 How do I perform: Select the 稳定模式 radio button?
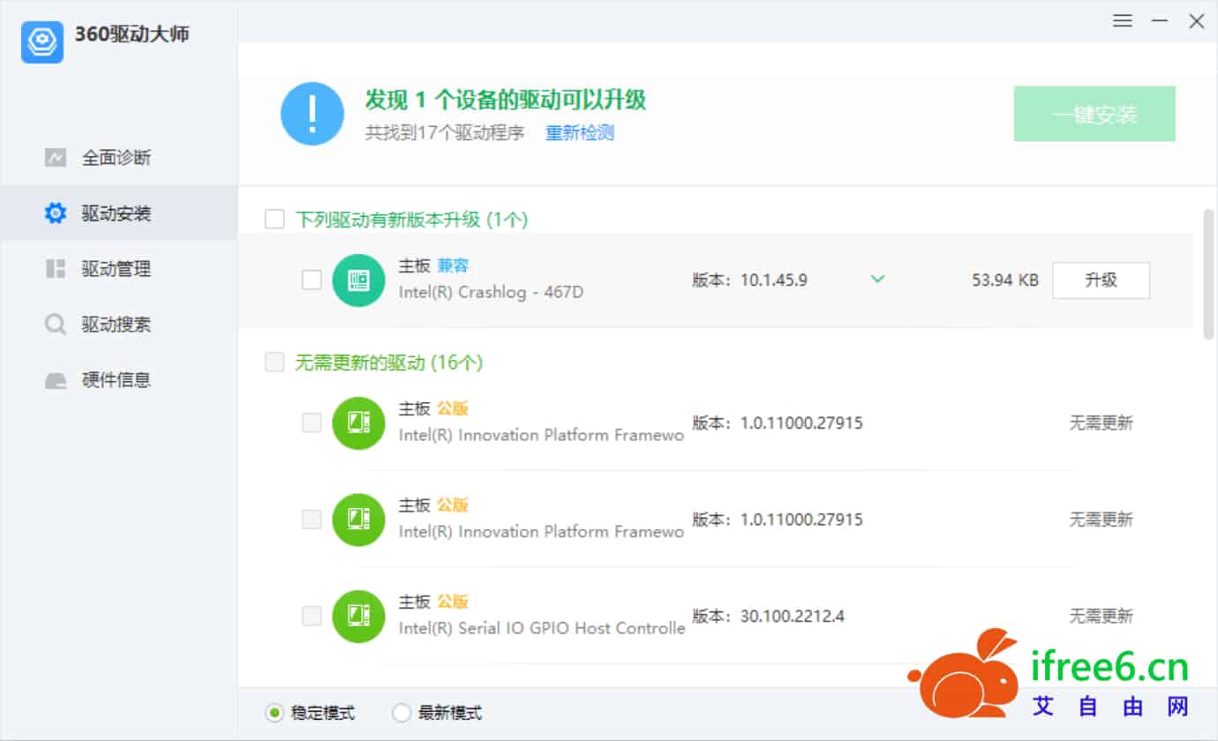(274, 713)
